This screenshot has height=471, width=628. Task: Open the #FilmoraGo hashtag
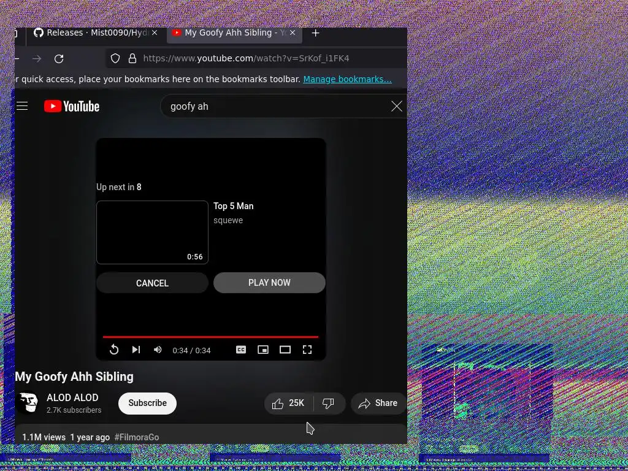coord(137,437)
